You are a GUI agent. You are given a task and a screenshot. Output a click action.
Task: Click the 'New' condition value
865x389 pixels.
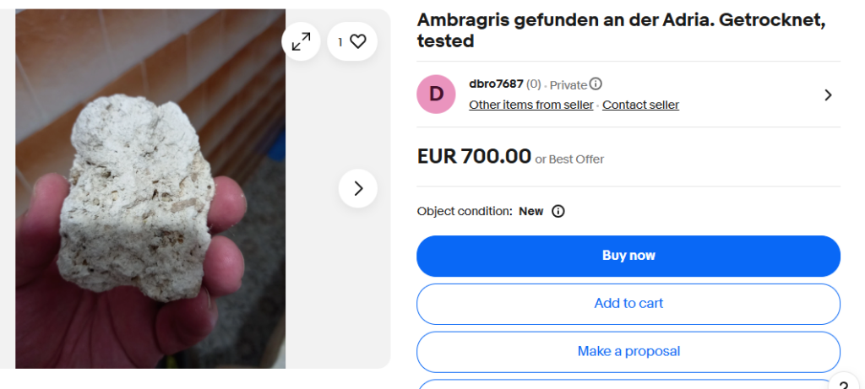(x=530, y=211)
